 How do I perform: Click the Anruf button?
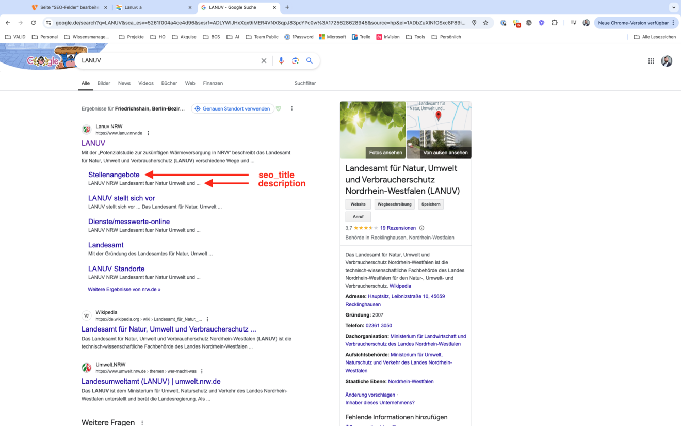(x=358, y=216)
